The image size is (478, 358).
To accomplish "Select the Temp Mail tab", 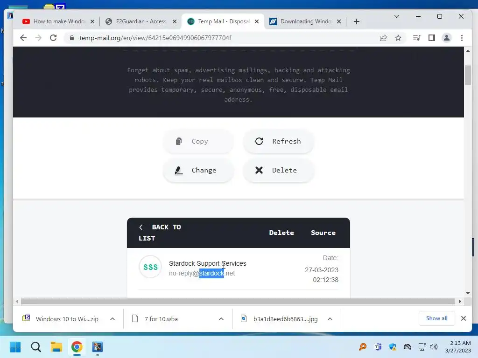I will [224, 21].
